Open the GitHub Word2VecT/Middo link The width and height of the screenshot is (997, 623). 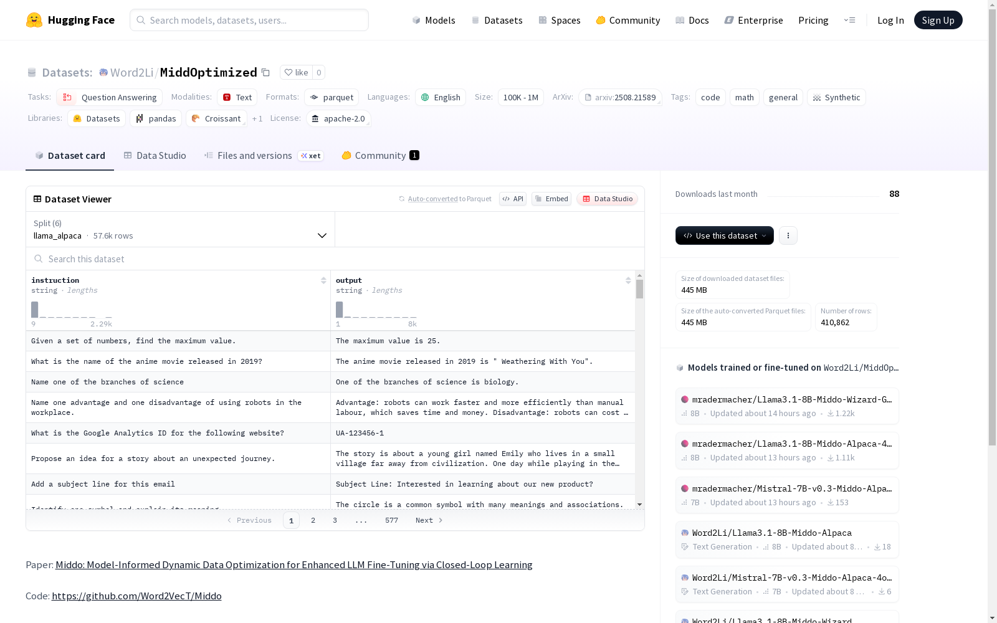coord(136,596)
